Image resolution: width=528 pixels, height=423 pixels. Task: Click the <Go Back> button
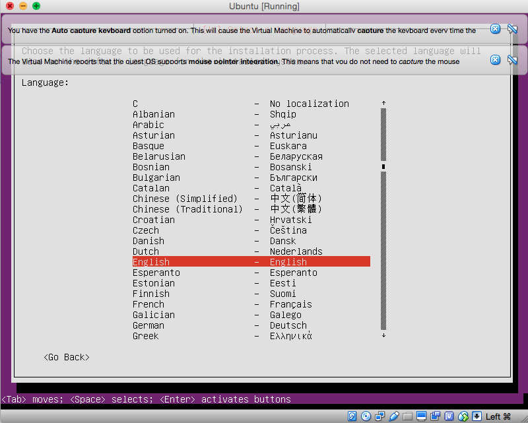click(x=67, y=357)
